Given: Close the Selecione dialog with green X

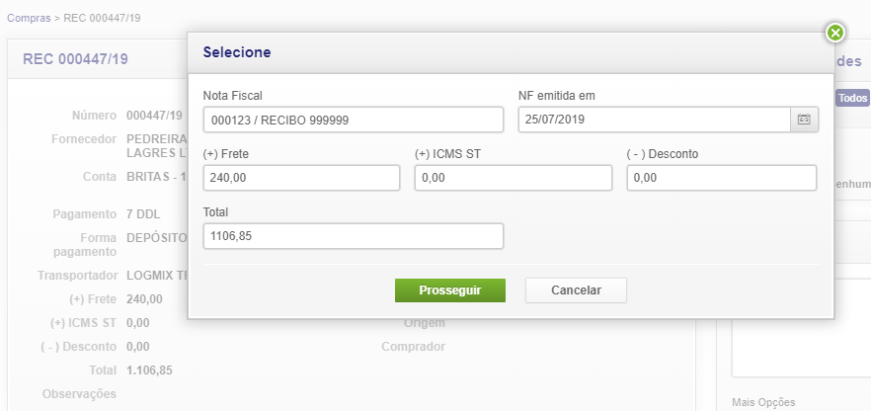Looking at the screenshot, I should (x=835, y=34).
